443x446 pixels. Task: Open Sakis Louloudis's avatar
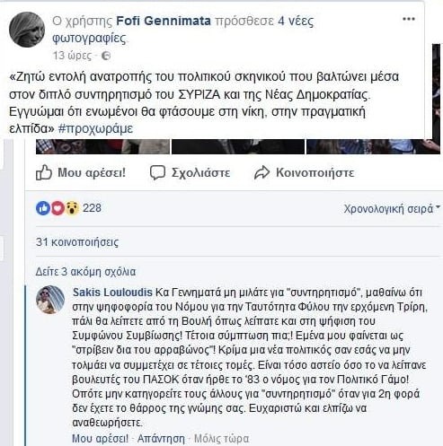[x=50, y=300]
